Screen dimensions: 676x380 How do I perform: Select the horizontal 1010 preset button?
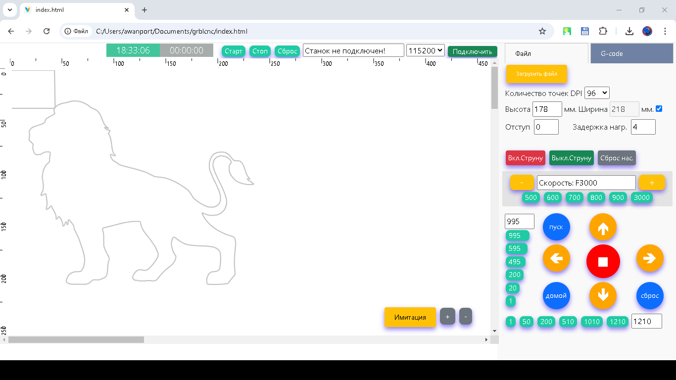[x=592, y=322]
